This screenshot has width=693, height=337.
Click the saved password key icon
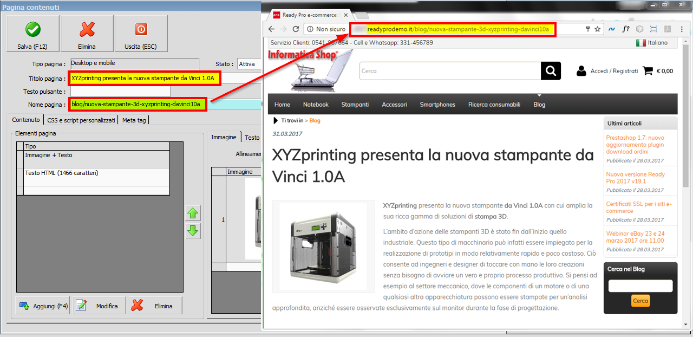click(588, 29)
